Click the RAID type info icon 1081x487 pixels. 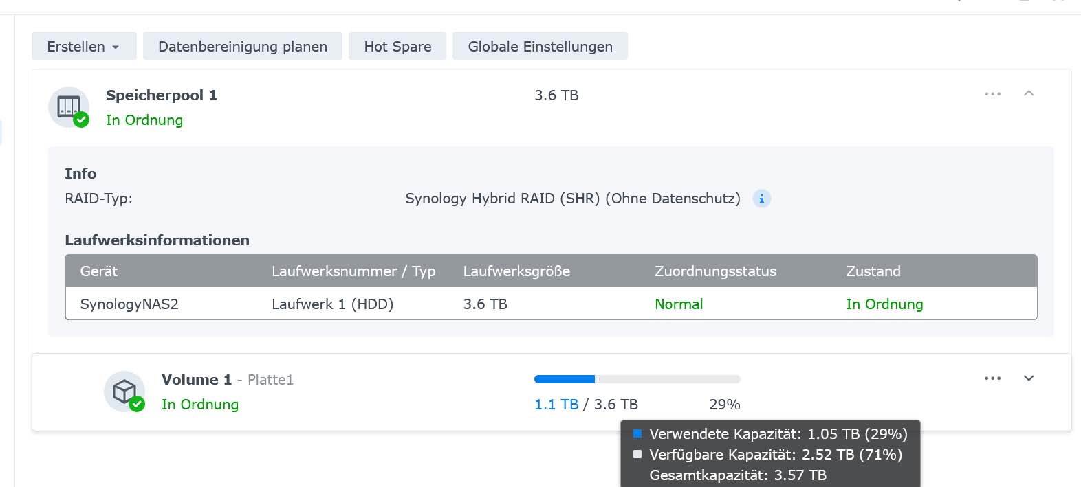click(x=761, y=199)
